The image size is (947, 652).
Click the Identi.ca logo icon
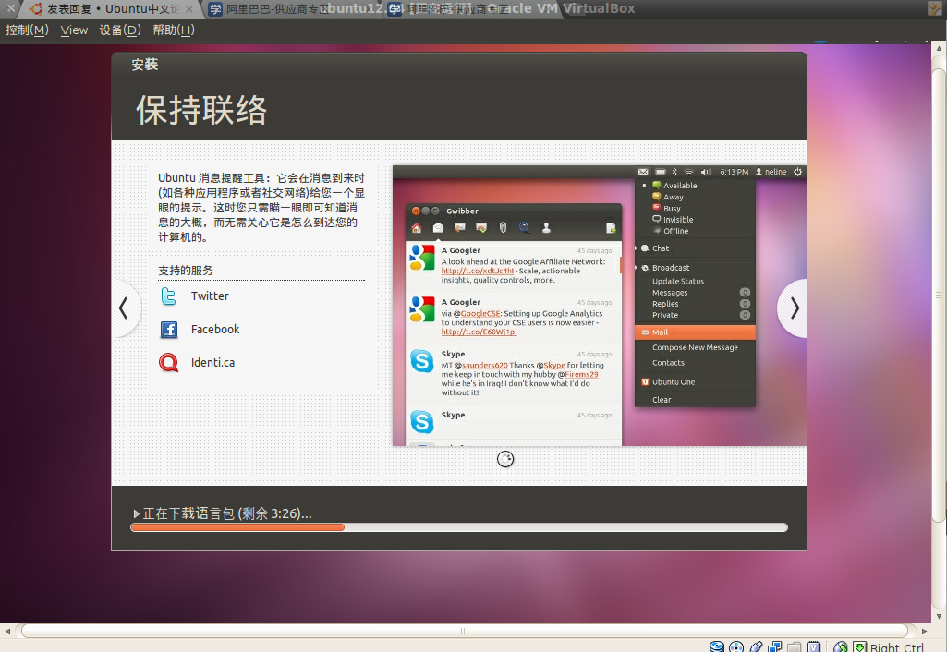[168, 362]
